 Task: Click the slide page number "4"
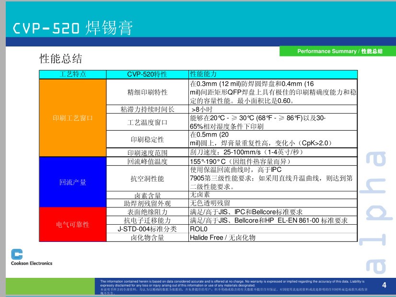click(x=384, y=285)
